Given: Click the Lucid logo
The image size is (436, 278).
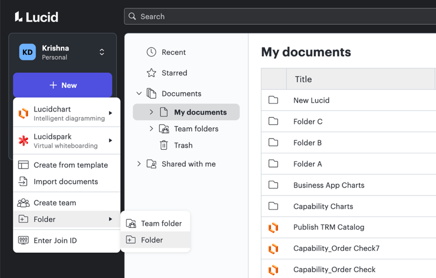Looking at the screenshot, I should (37, 17).
